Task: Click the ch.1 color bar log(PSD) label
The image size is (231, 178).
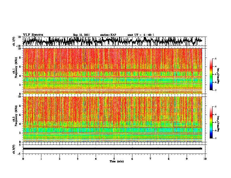Action: [x=218, y=76]
